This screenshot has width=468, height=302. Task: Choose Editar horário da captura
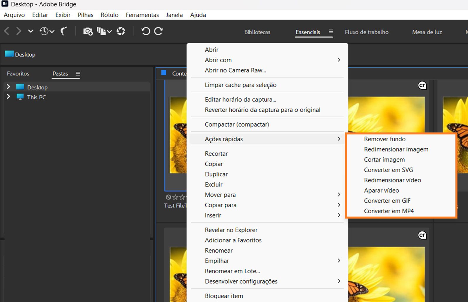tap(268, 99)
